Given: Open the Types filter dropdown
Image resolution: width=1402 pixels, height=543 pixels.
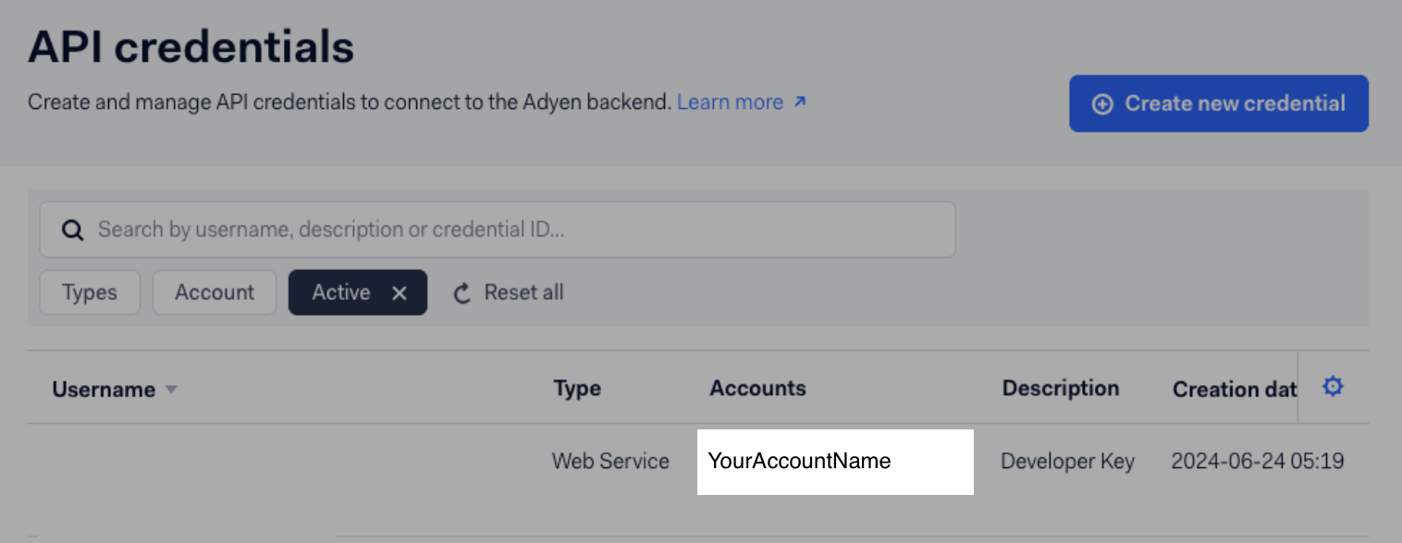Looking at the screenshot, I should tap(89, 292).
